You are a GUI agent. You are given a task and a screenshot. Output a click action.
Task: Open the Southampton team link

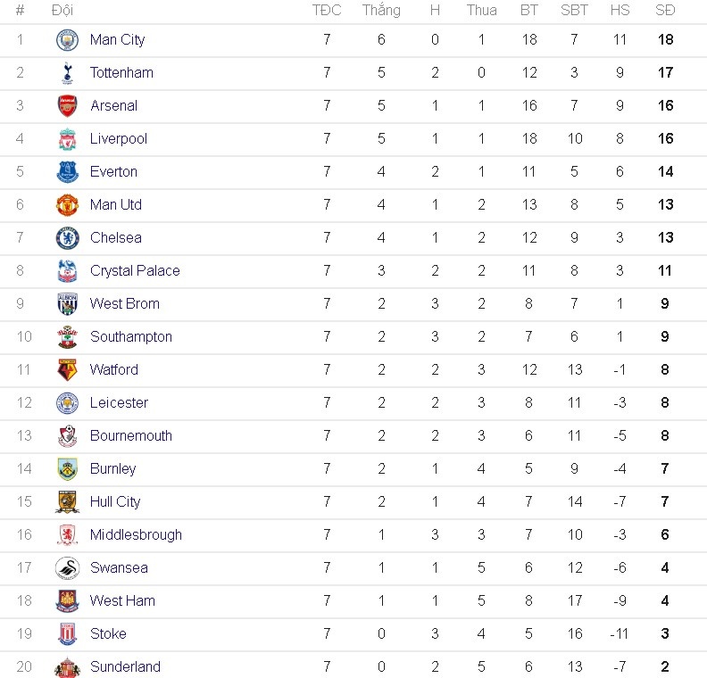(x=131, y=337)
